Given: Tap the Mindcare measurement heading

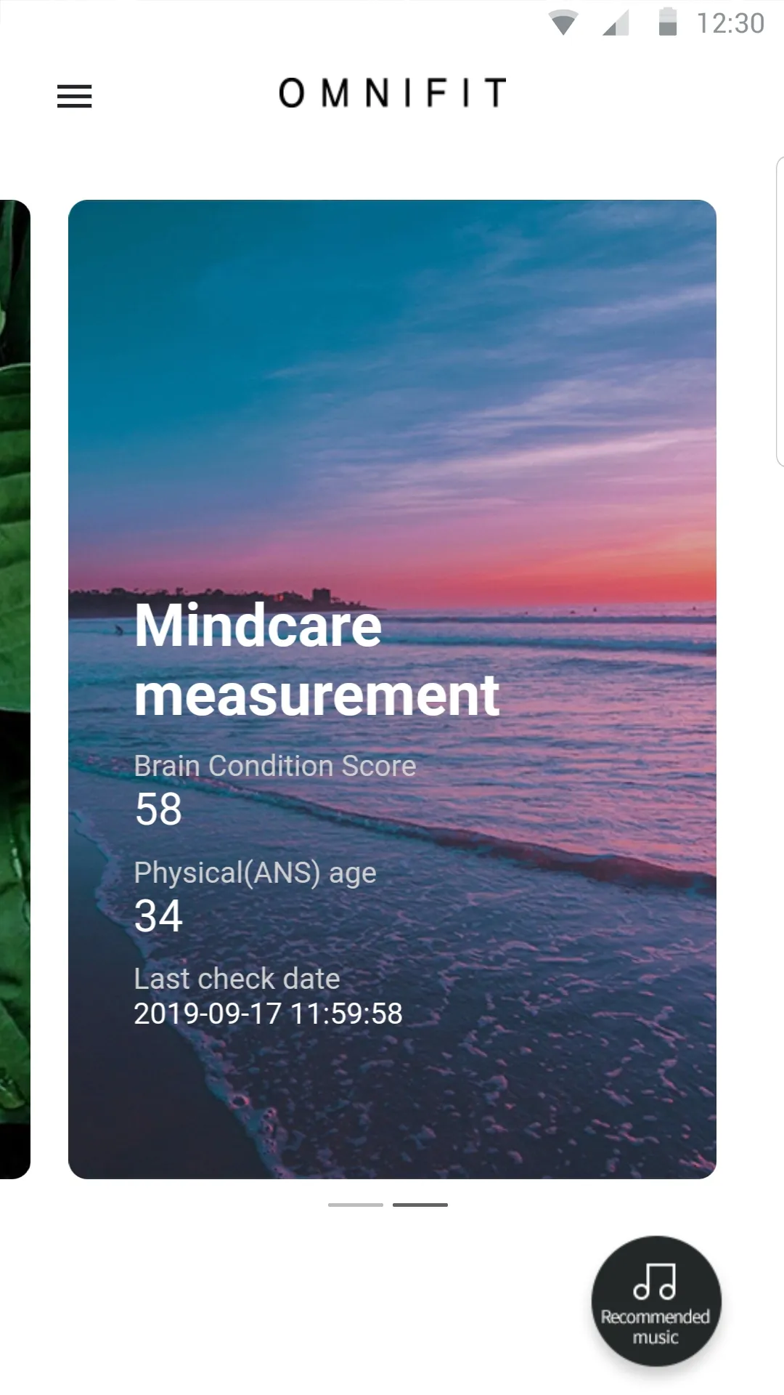Looking at the screenshot, I should tap(317, 660).
